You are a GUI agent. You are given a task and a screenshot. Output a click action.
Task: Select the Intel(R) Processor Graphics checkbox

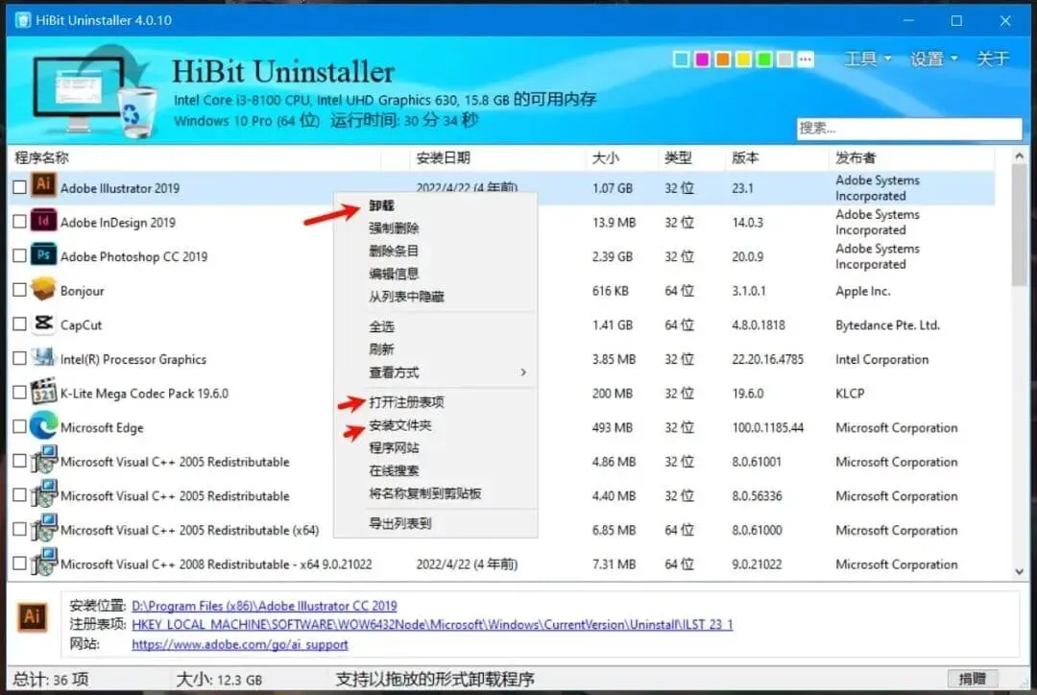(x=20, y=358)
